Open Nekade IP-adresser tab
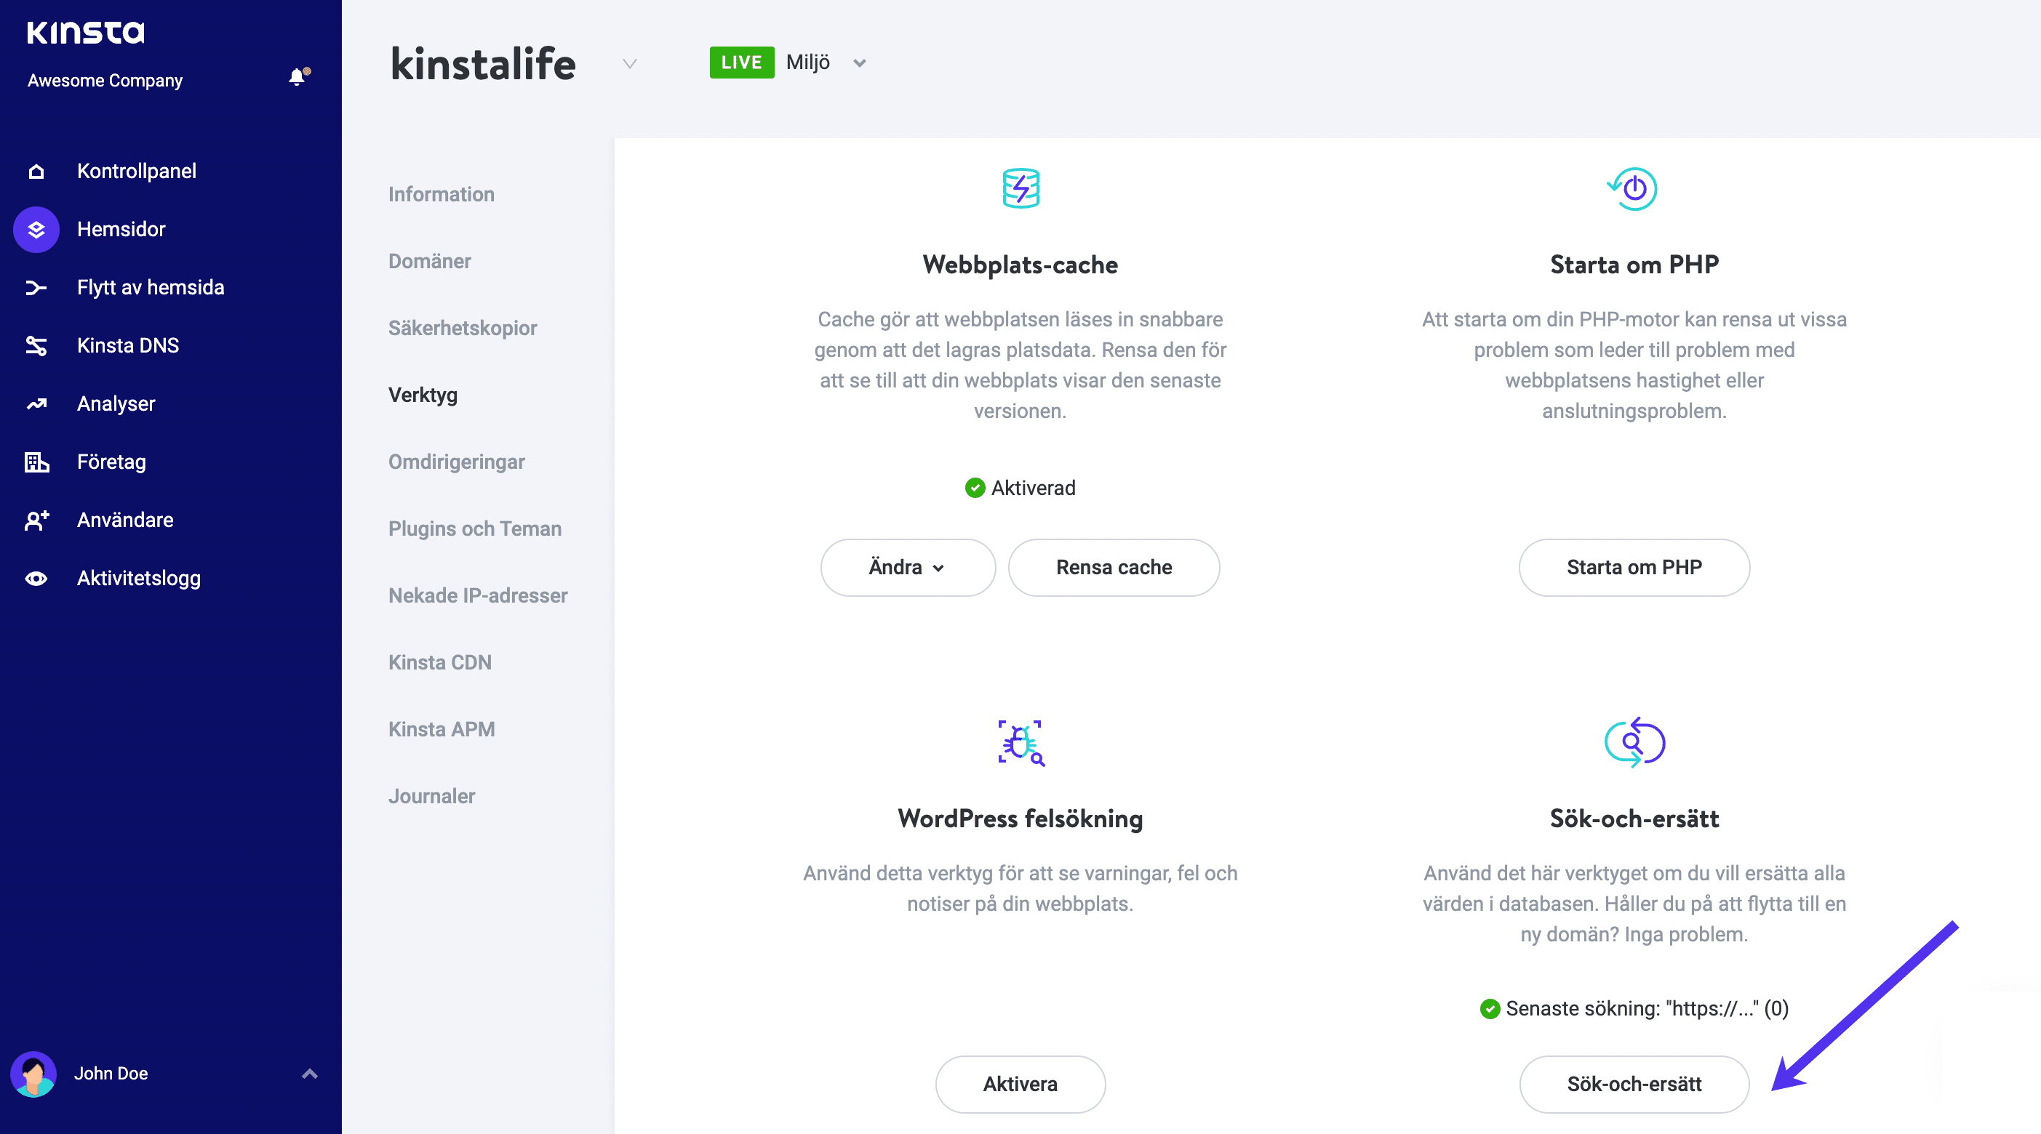The image size is (2041, 1134). (478, 595)
